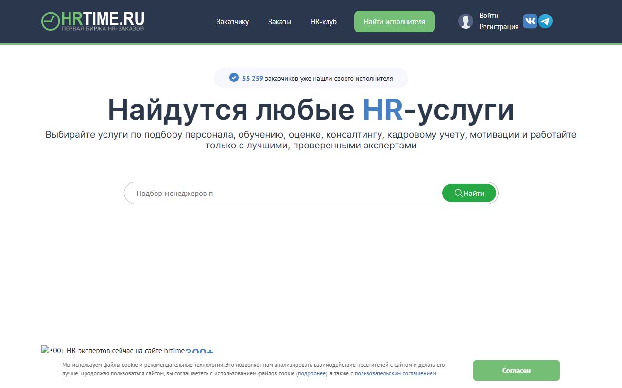This screenshot has width=622, height=388.
Task: Open the HRTIME.RU logo homepage link
Action: pos(92,21)
